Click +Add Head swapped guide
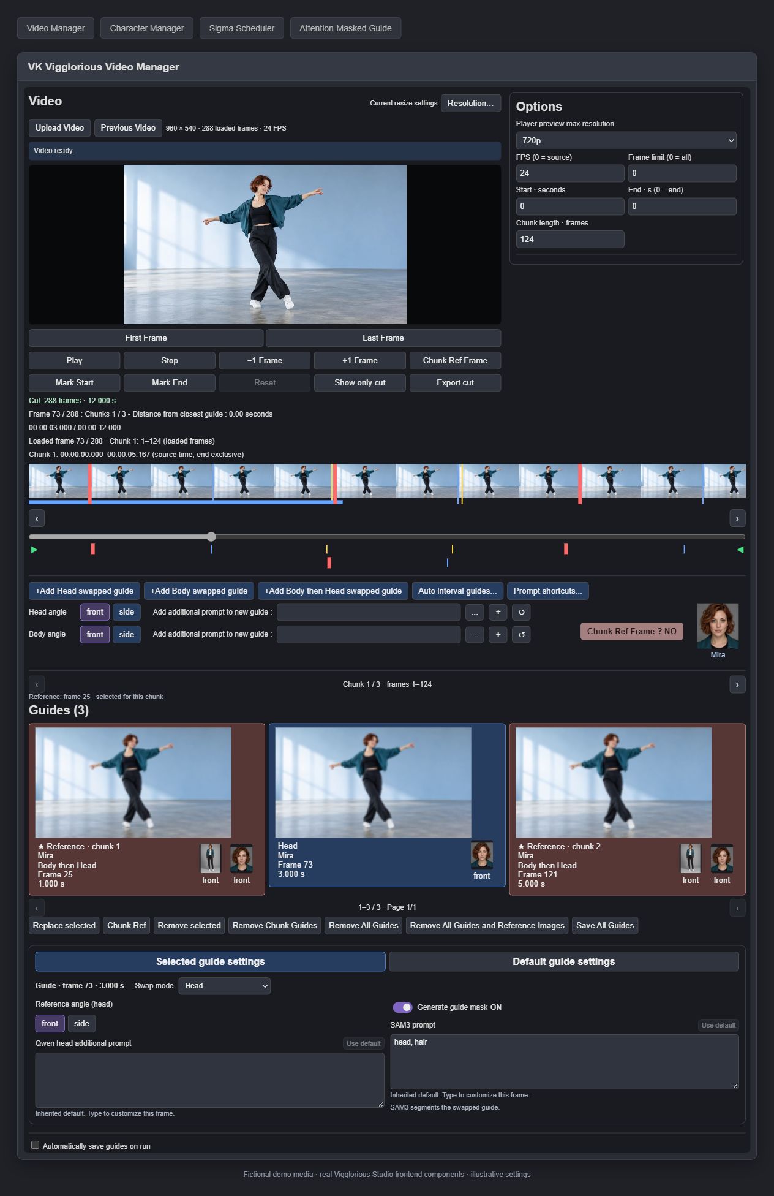 (x=85, y=591)
